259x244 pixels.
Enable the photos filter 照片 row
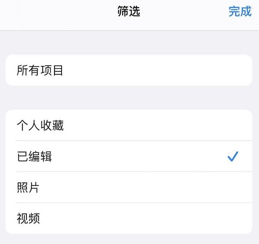click(x=129, y=187)
